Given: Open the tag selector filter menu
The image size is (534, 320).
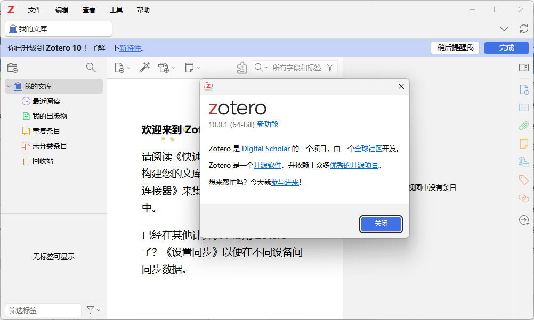Looking at the screenshot, I should click(x=93, y=310).
